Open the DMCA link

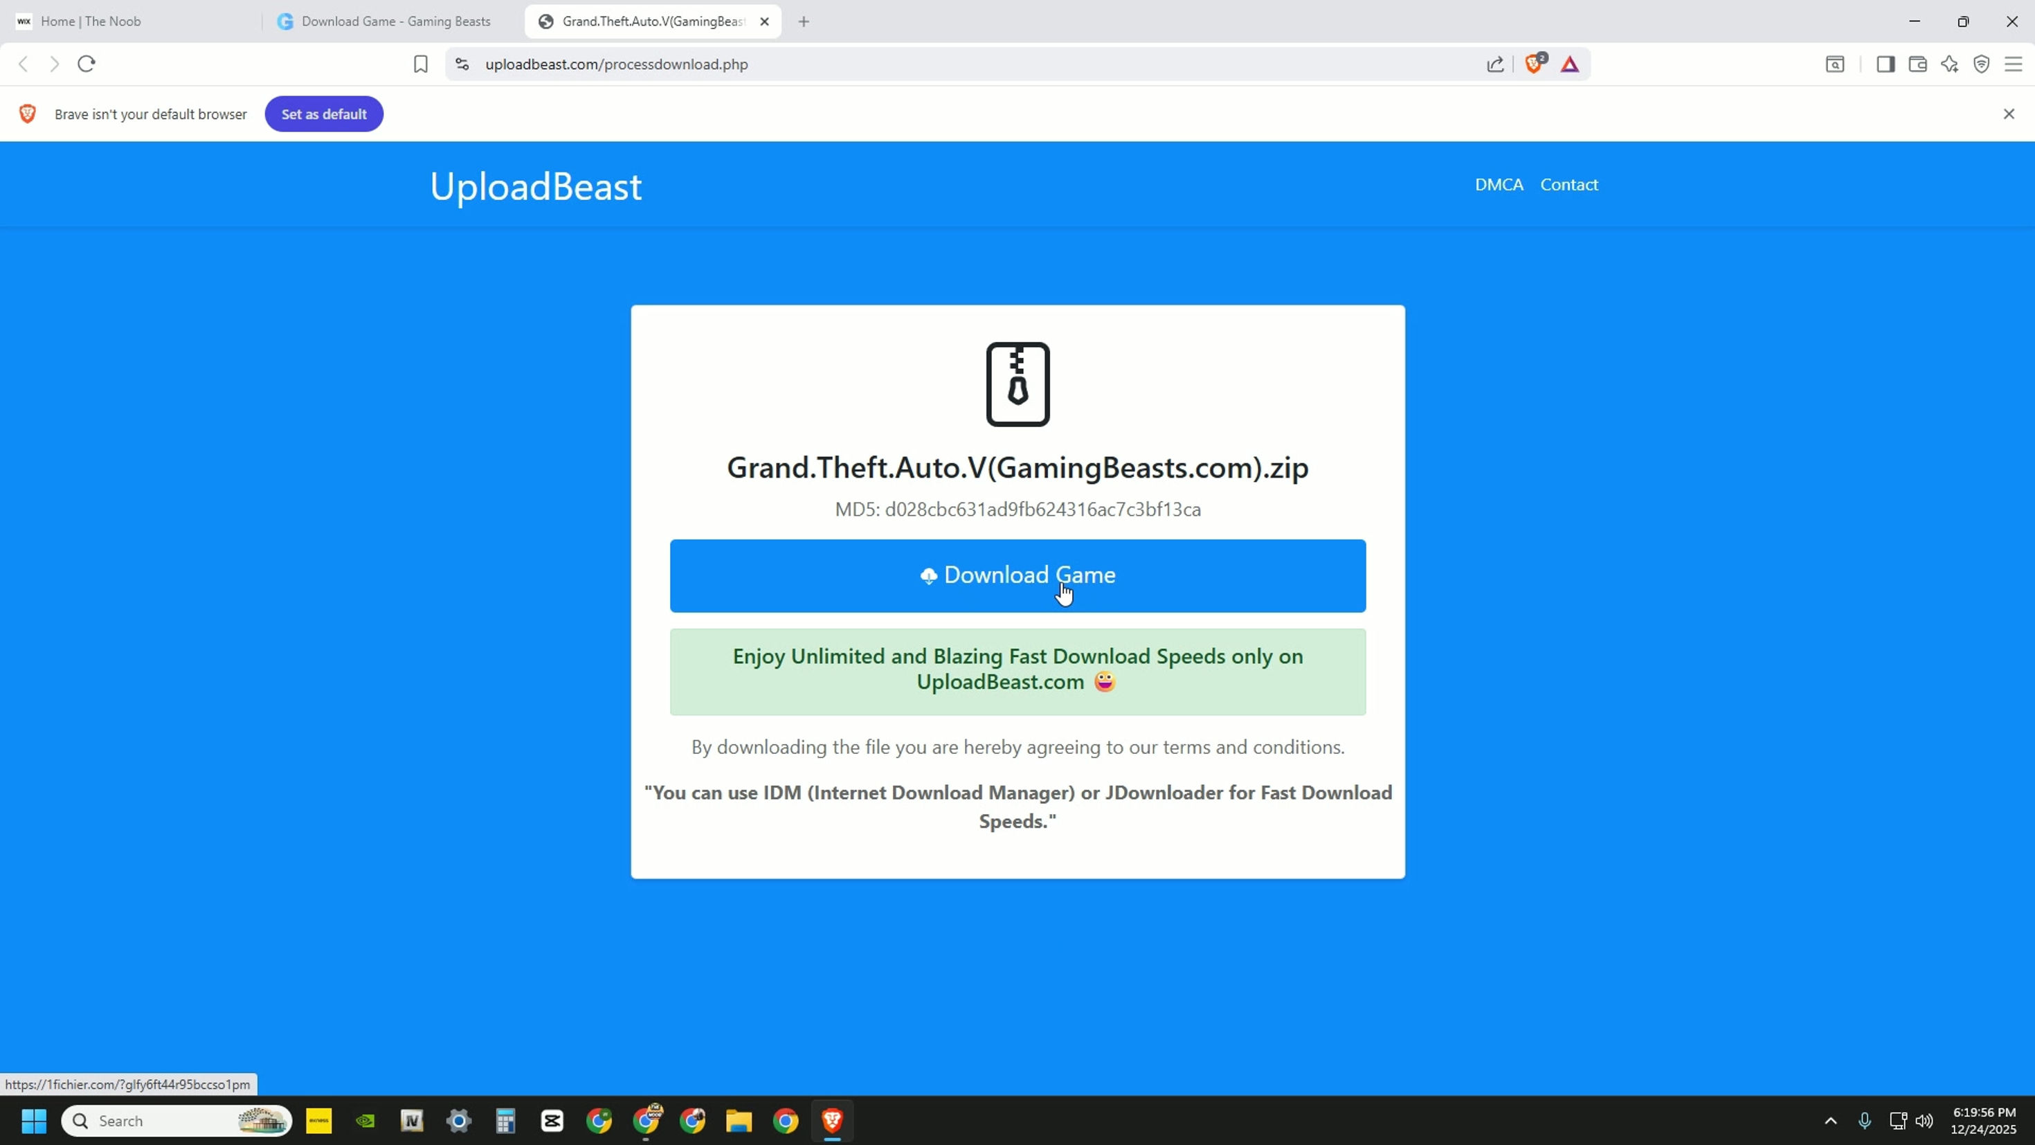(1499, 184)
